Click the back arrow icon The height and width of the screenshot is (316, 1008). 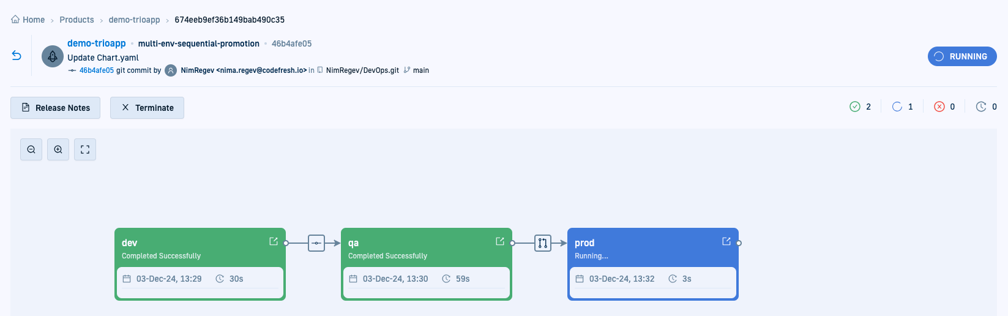(17, 56)
